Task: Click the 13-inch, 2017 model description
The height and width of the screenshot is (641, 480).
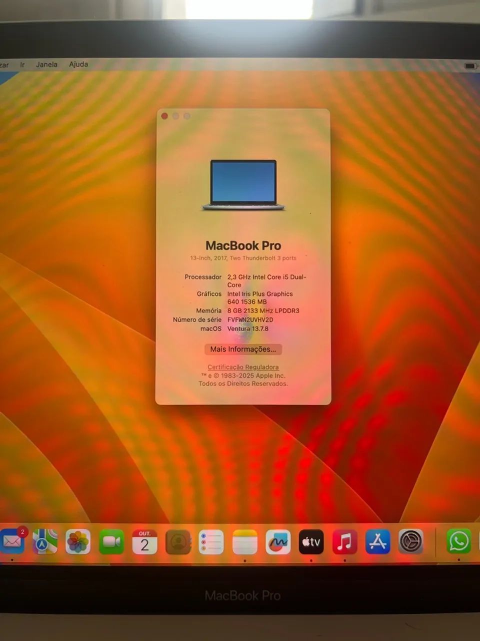Action: click(x=243, y=258)
